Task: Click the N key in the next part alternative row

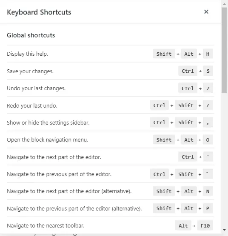Action: [x=208, y=191]
